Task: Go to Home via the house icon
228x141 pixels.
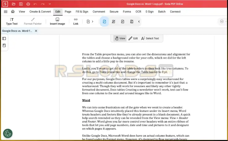Action: point(13,12)
